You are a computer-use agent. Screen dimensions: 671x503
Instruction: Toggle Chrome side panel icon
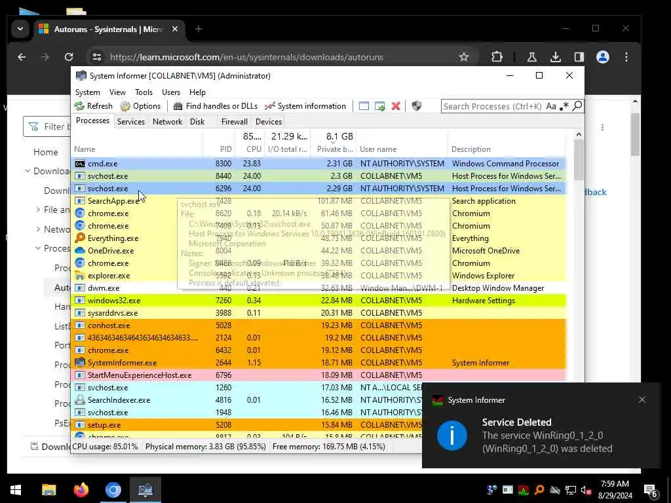(579, 57)
